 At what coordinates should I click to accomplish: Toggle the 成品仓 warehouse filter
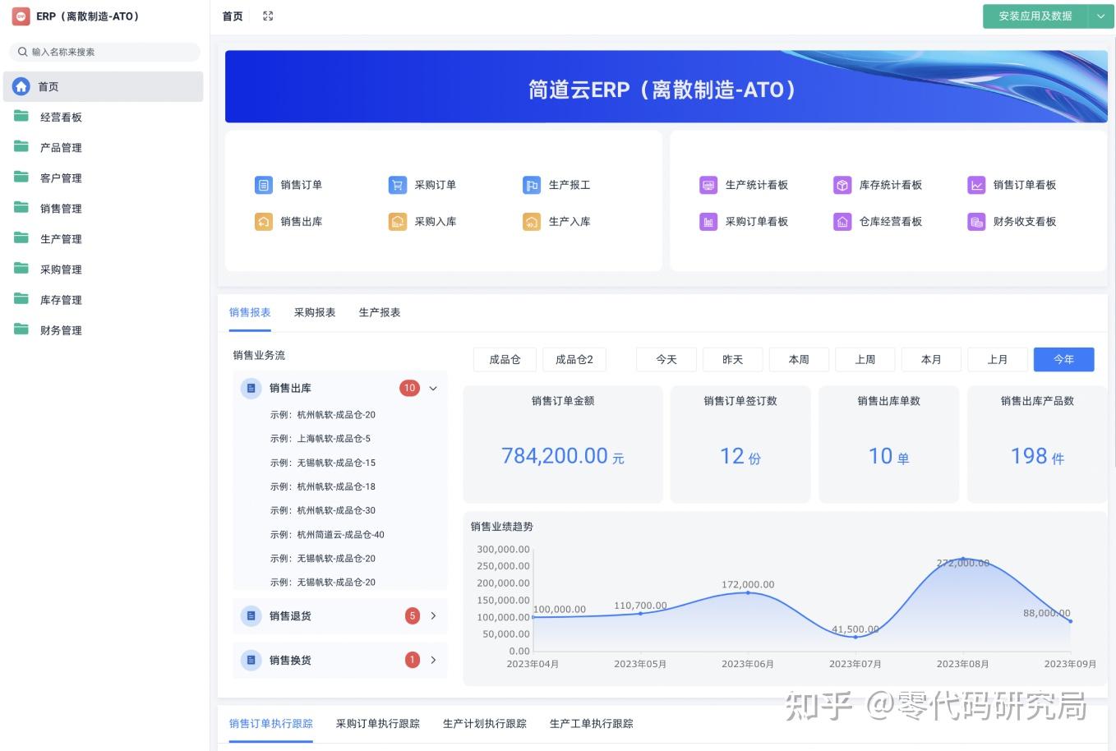(x=504, y=359)
